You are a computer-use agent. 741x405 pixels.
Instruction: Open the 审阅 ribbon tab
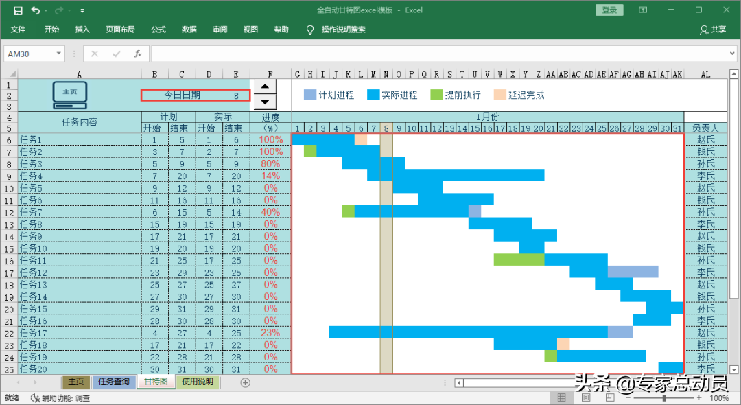(220, 30)
